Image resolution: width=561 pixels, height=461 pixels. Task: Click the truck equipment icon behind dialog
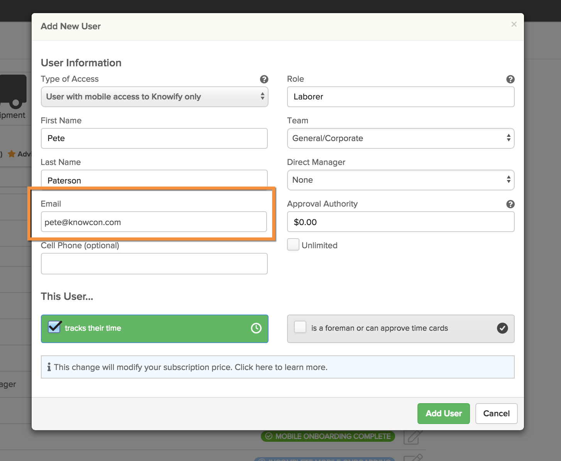pyautogui.click(x=14, y=91)
